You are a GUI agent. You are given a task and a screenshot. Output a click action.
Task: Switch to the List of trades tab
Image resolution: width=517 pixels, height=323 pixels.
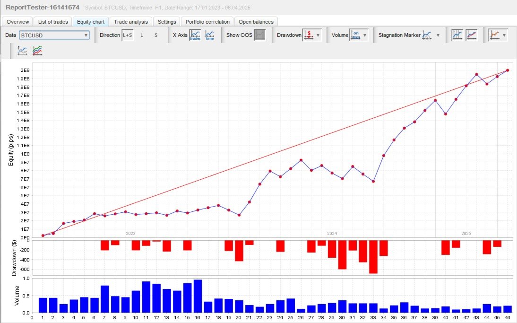pos(53,22)
